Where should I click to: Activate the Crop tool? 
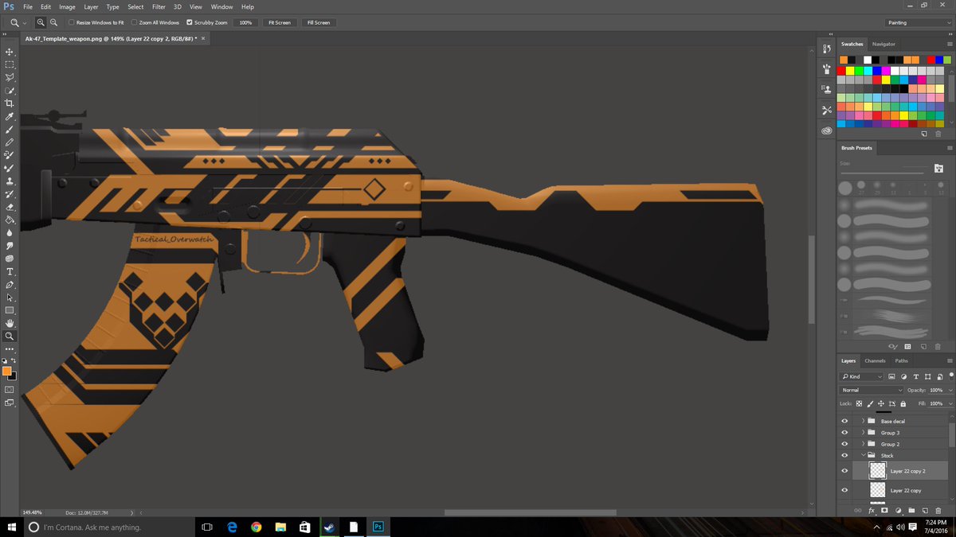point(10,103)
